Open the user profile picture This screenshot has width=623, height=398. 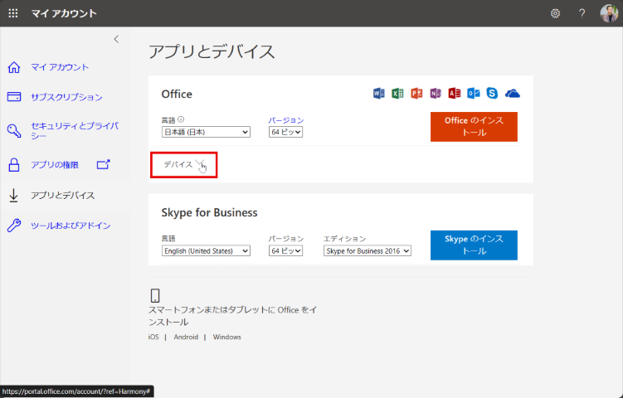click(609, 13)
